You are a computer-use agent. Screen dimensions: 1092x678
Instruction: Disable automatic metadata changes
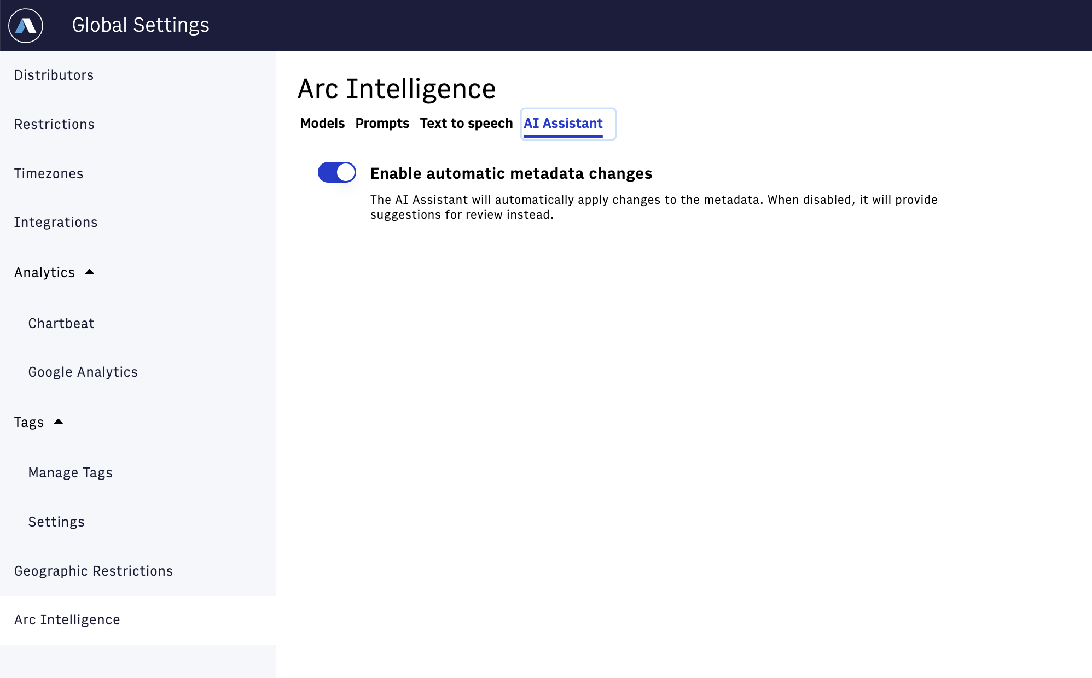point(336,172)
